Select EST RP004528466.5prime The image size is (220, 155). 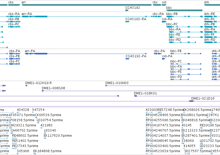[149, 118]
